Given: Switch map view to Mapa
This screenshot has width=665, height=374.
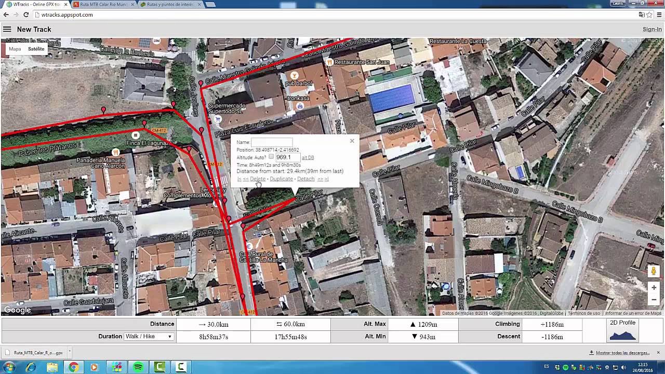Looking at the screenshot, I should pyautogui.click(x=15, y=48).
